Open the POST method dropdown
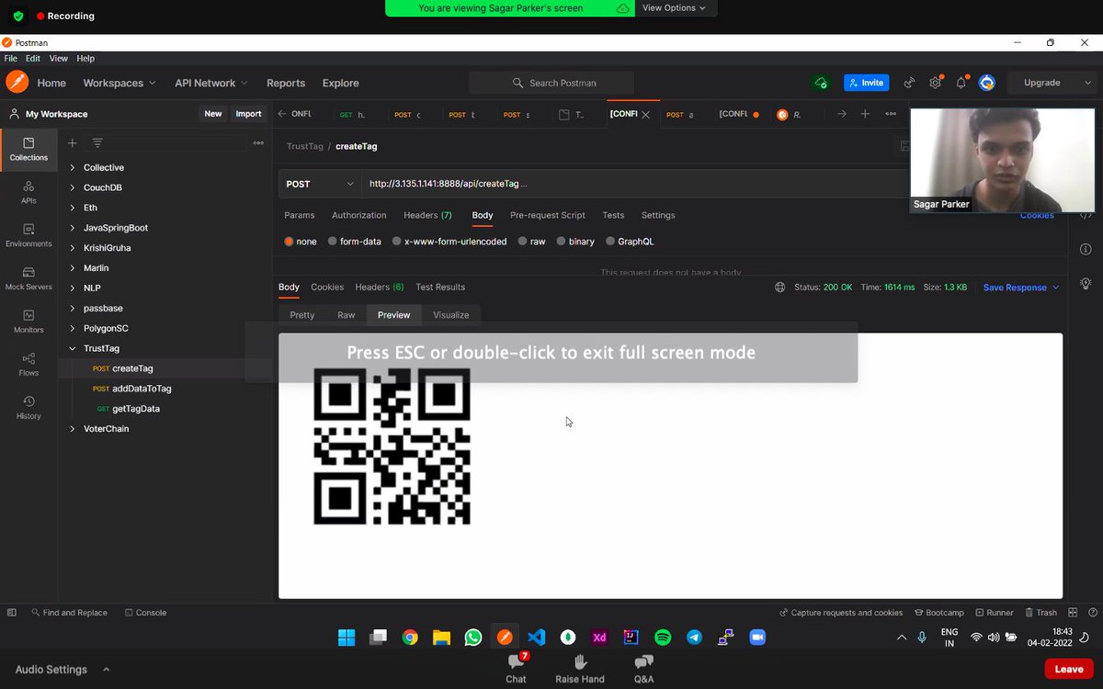1103x689 pixels. pyautogui.click(x=320, y=184)
